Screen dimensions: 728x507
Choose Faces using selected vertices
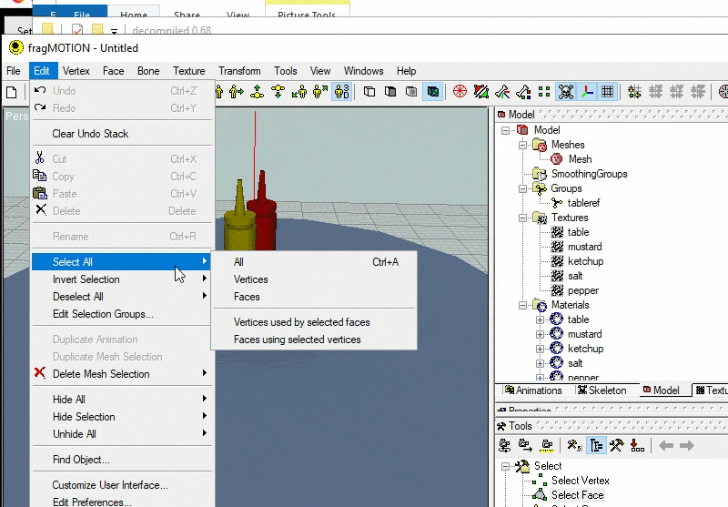coord(314,340)
